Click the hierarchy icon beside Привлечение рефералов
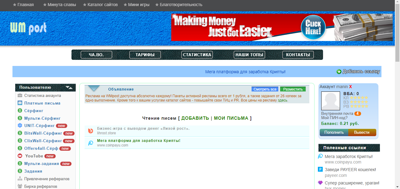The width and height of the screenshot is (400, 189). click(20, 179)
